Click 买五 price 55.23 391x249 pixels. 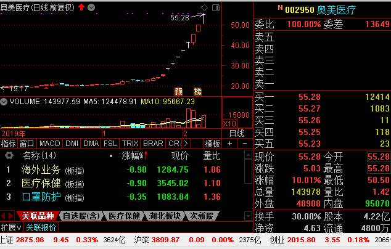(x=310, y=144)
